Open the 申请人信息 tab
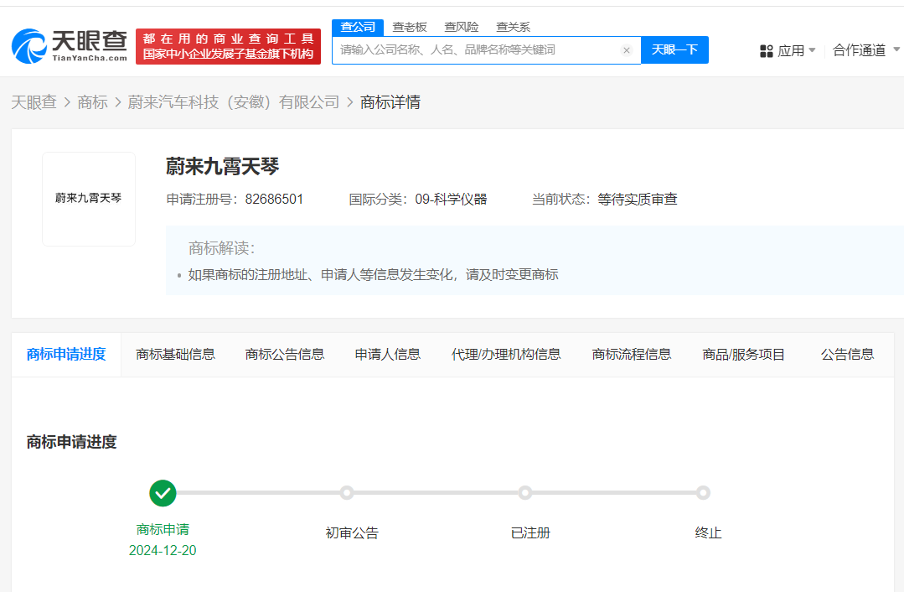 387,355
